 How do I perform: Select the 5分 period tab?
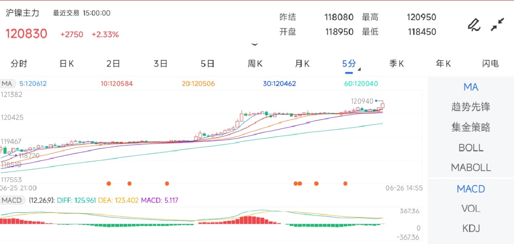[x=349, y=64]
